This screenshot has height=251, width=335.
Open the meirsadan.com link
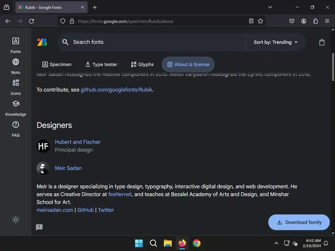coord(55,210)
